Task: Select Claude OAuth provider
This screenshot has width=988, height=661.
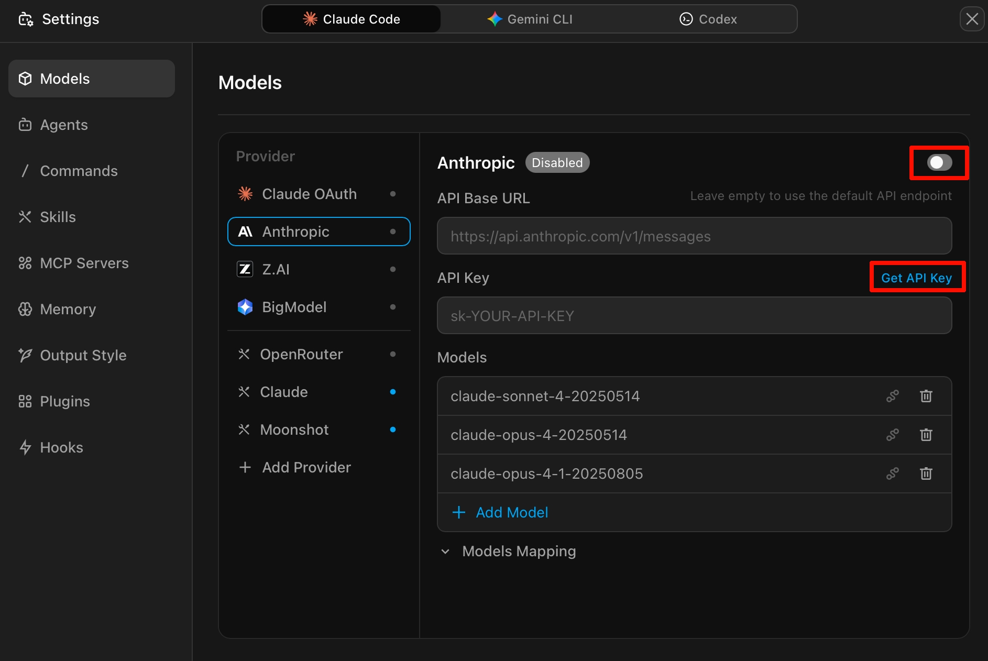Action: coord(309,194)
